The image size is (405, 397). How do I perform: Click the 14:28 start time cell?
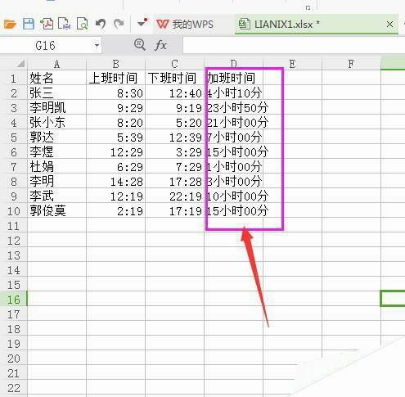tap(115, 182)
